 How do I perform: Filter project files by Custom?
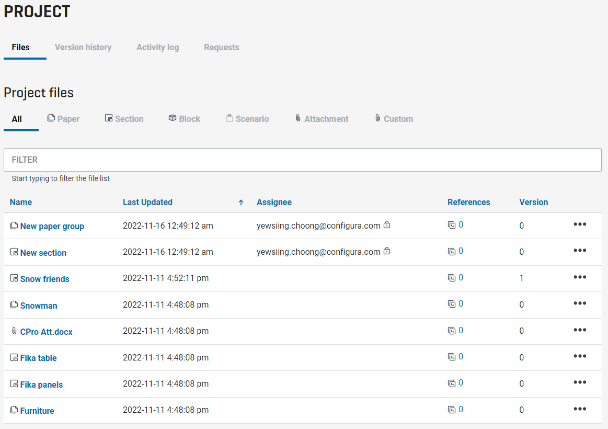coord(394,119)
